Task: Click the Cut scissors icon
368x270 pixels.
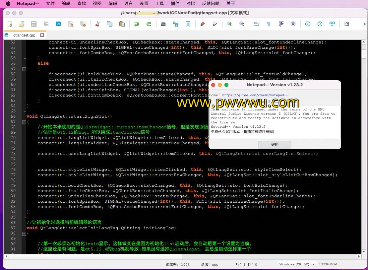Action: [97, 24]
